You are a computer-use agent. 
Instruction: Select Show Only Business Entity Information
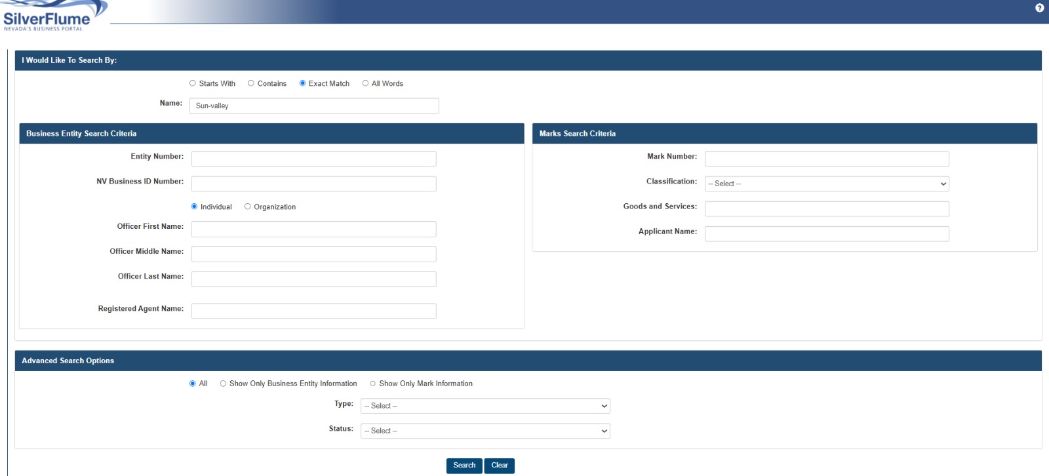click(224, 384)
